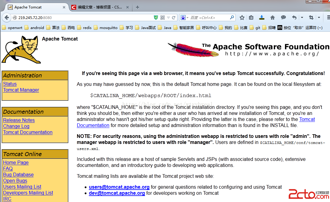
Task: Open the FAQ link
Action: [8, 168]
